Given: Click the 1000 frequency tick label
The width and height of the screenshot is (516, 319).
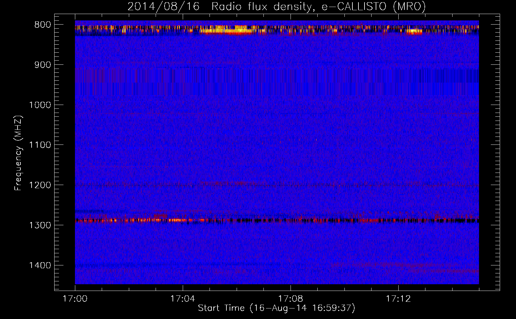Looking at the screenshot, I should point(40,105).
